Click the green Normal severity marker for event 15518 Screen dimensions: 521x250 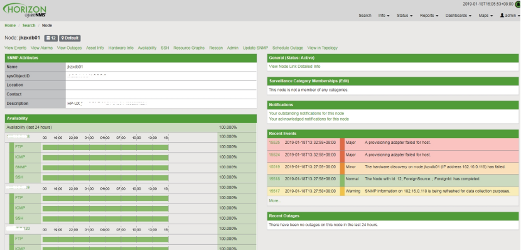click(x=342, y=180)
